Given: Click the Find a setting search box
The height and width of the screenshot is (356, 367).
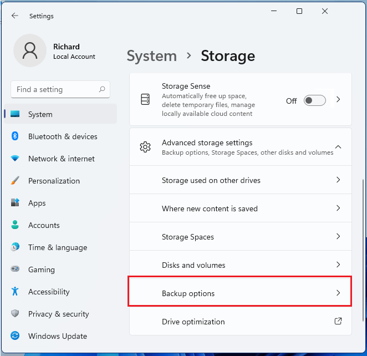Looking at the screenshot, I should (55, 89).
